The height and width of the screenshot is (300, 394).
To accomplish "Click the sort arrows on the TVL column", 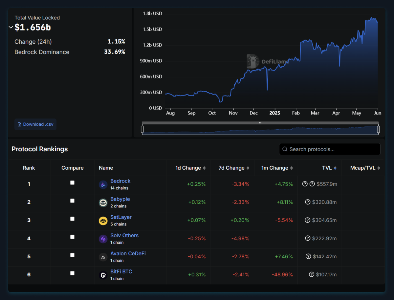I will tap(335, 168).
